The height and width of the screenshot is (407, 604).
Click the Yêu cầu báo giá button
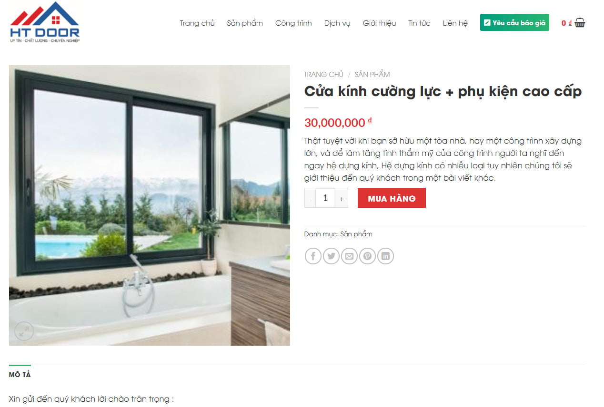pyautogui.click(x=514, y=22)
